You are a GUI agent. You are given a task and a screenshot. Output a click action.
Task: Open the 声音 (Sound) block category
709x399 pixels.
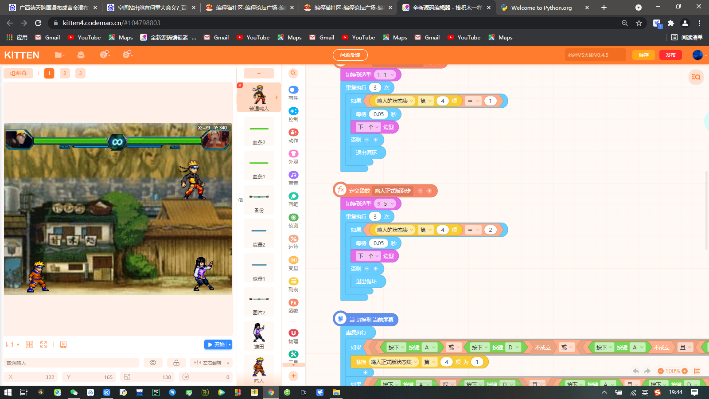[x=293, y=178]
